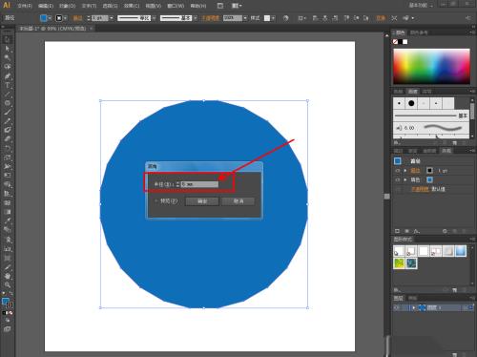Select the Blob Brush tool
Viewport: 477px width, 357px height.
(8, 130)
